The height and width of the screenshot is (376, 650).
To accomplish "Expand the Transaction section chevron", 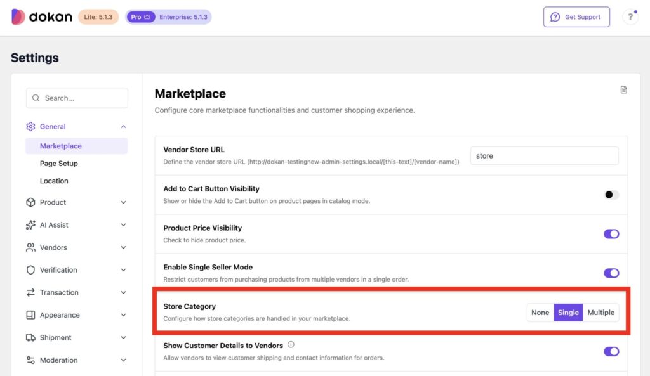I will pyautogui.click(x=124, y=293).
